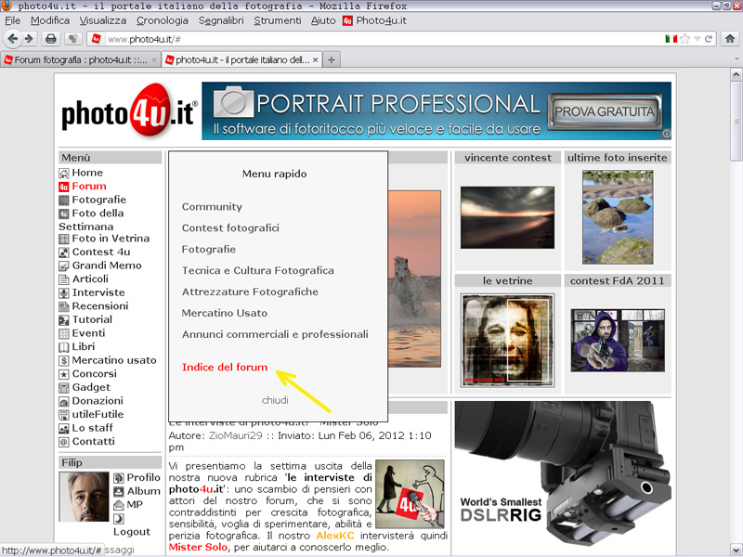Open the Strumenti menu in menu bar
743x557 pixels.
(x=278, y=20)
